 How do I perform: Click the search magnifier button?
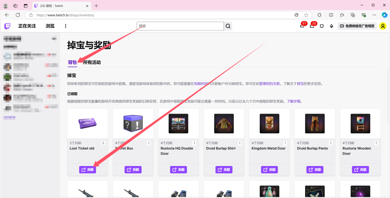[228, 26]
